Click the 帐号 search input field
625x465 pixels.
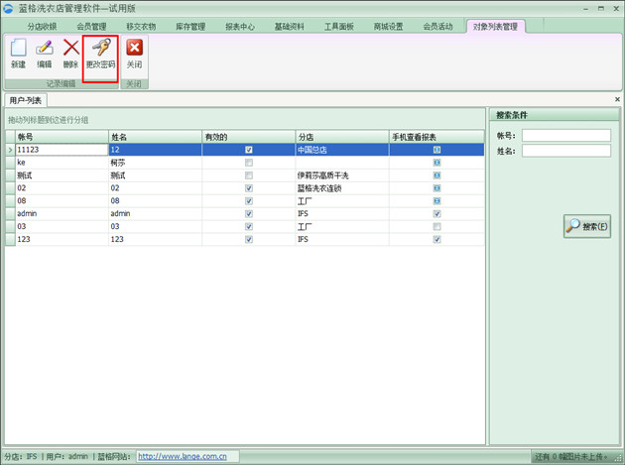point(565,136)
